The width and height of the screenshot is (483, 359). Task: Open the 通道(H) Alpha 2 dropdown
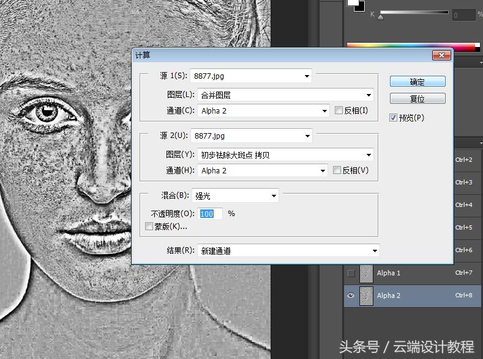click(262, 171)
